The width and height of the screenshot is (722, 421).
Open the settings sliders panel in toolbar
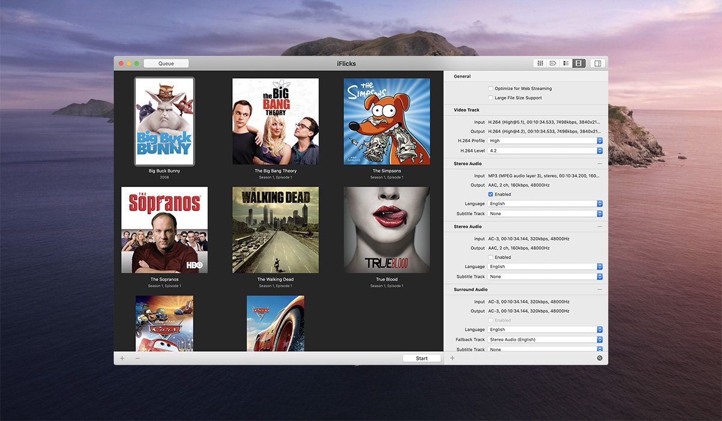540,63
